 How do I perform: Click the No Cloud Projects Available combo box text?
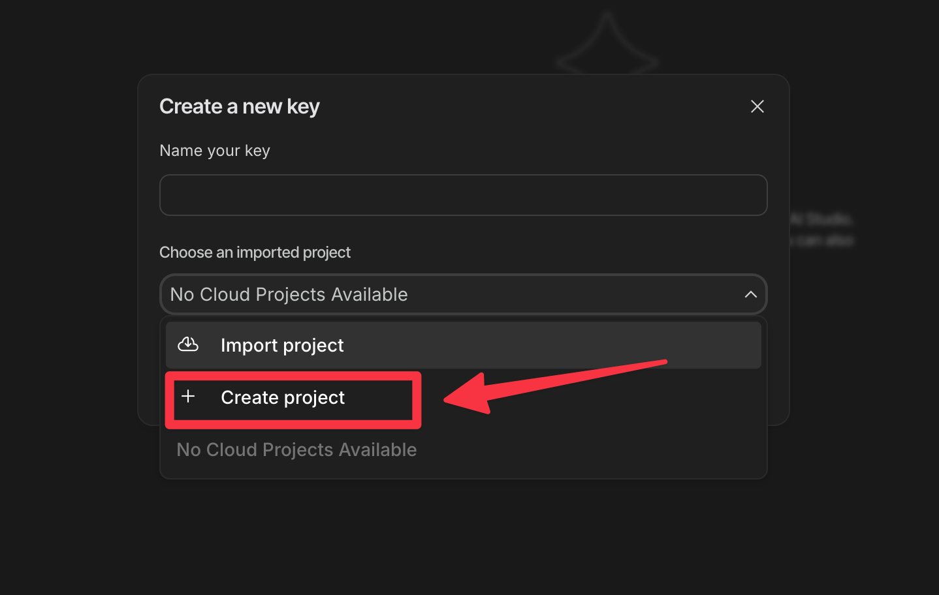tap(289, 294)
